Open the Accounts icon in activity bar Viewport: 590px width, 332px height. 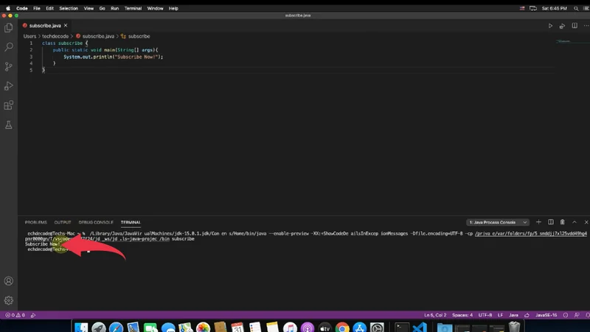click(x=9, y=281)
